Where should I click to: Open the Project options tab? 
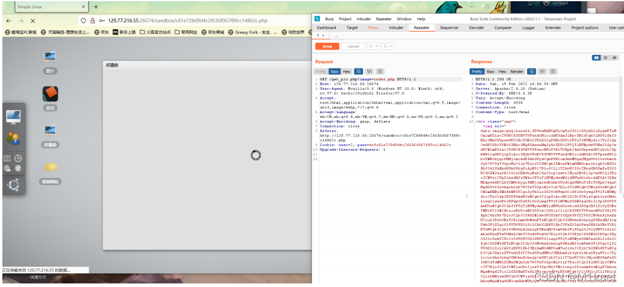point(585,28)
